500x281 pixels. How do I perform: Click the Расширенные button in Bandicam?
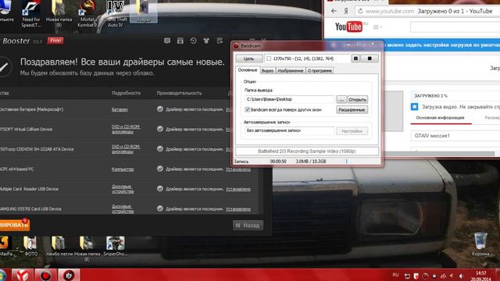click(352, 109)
